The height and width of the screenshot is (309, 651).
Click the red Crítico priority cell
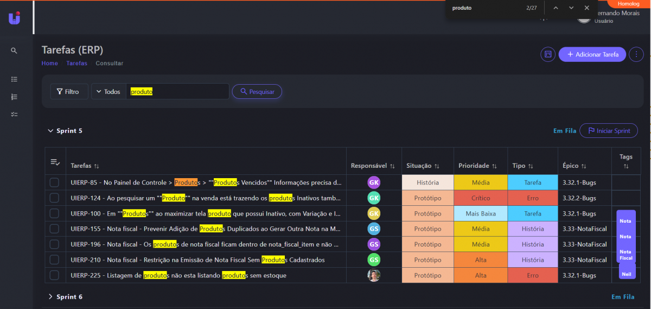click(x=481, y=198)
